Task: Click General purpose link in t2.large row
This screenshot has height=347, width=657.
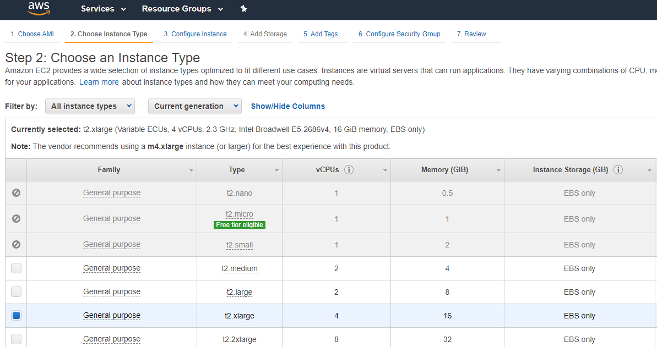Action: click(112, 292)
